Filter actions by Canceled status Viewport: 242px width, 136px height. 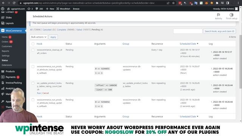point(47,29)
